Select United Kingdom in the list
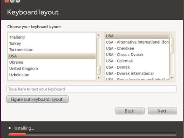The width and height of the screenshot is (184, 138). pyautogui.click(x=52, y=69)
